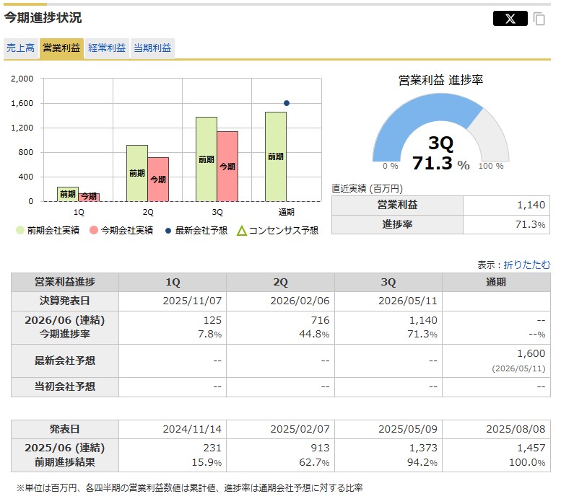561x504 pixels.
Task: Click the date 2025/05/09
Action: 408,429
